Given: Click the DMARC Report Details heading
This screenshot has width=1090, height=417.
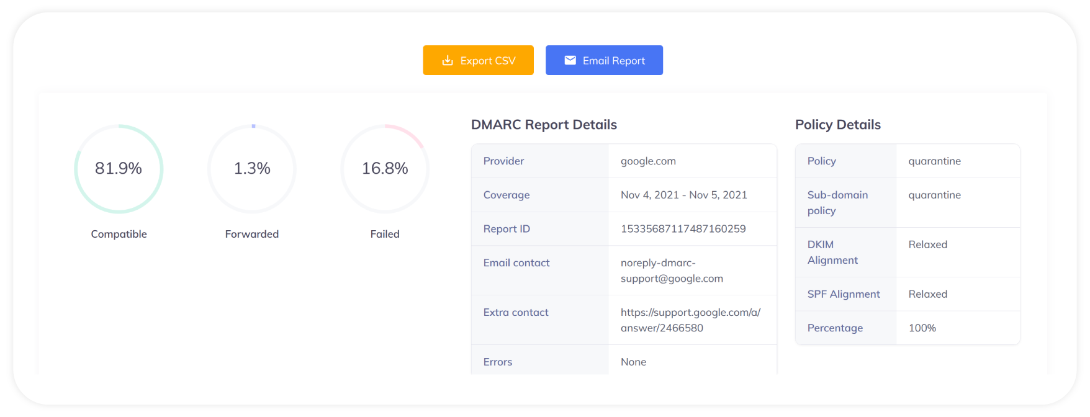Looking at the screenshot, I should 544,125.
